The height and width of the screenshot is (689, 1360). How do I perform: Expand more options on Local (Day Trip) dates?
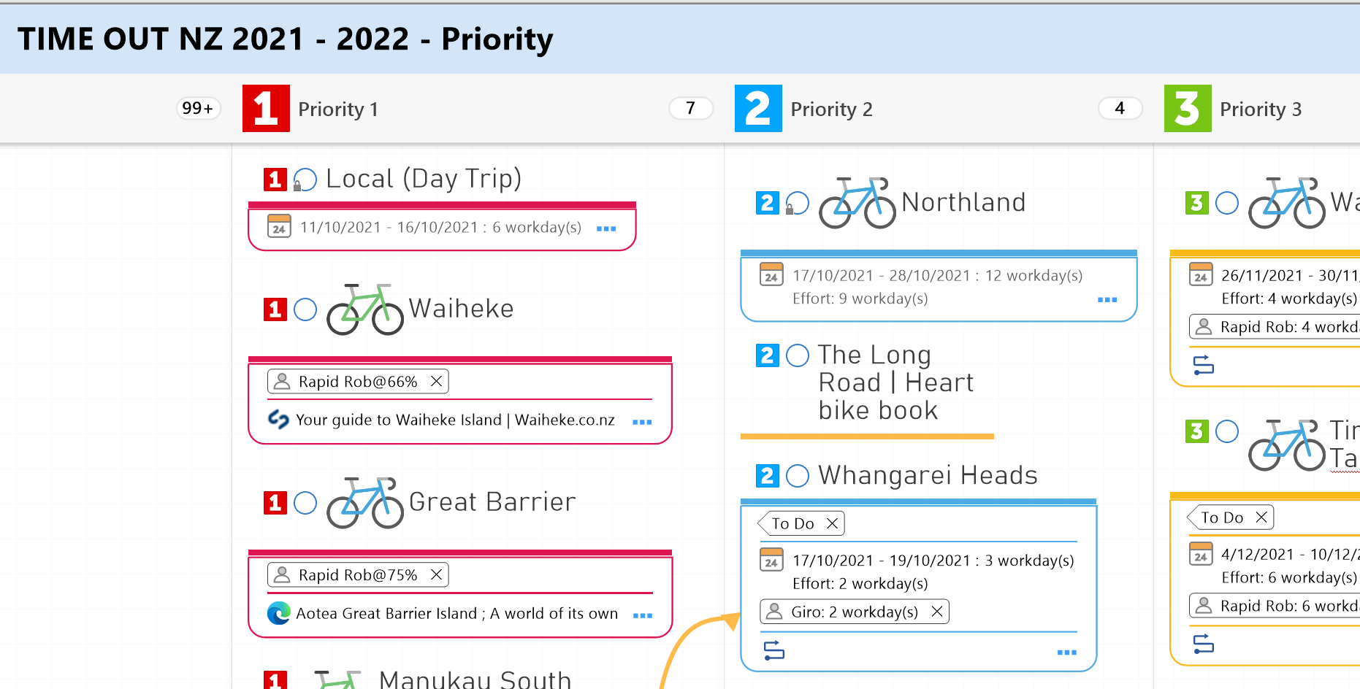[x=606, y=228]
